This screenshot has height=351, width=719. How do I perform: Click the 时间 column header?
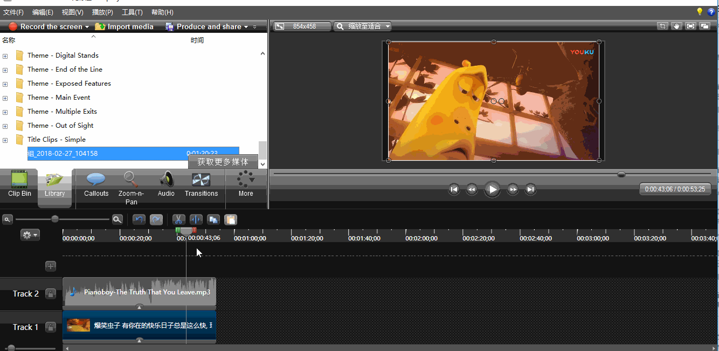(197, 40)
